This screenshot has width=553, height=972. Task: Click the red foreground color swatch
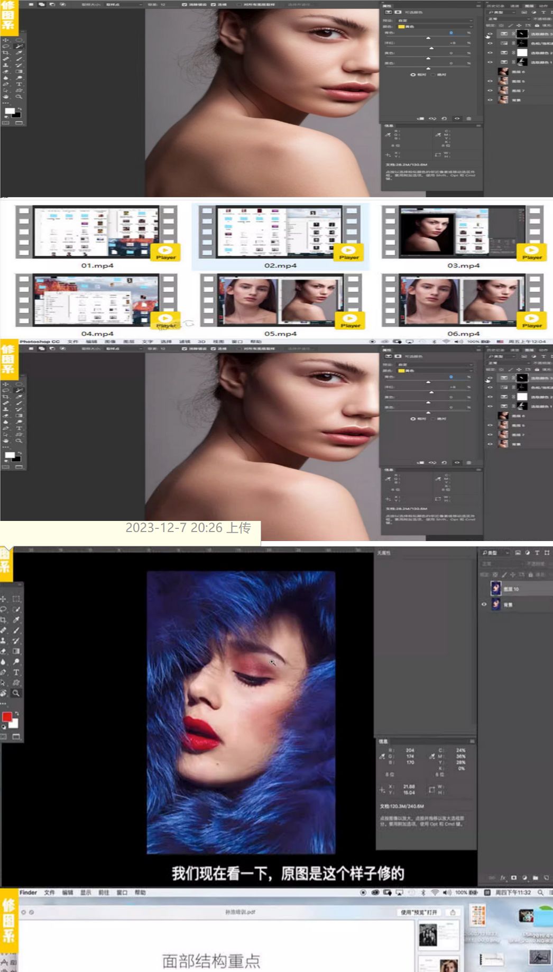coord(7,716)
